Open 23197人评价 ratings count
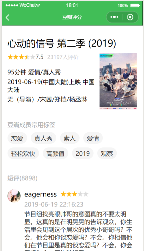Screen dimensions: 144x251 pyautogui.click(x=63, y=57)
